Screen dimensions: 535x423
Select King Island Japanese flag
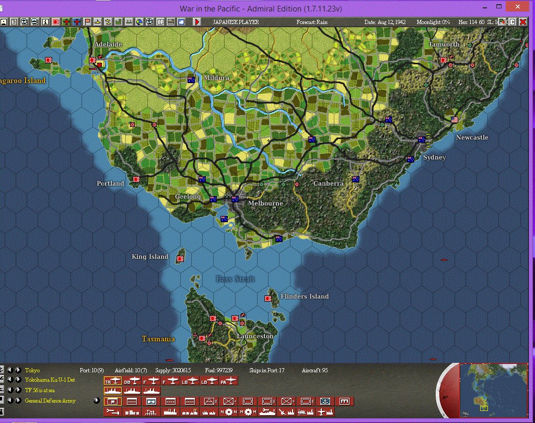click(180, 259)
